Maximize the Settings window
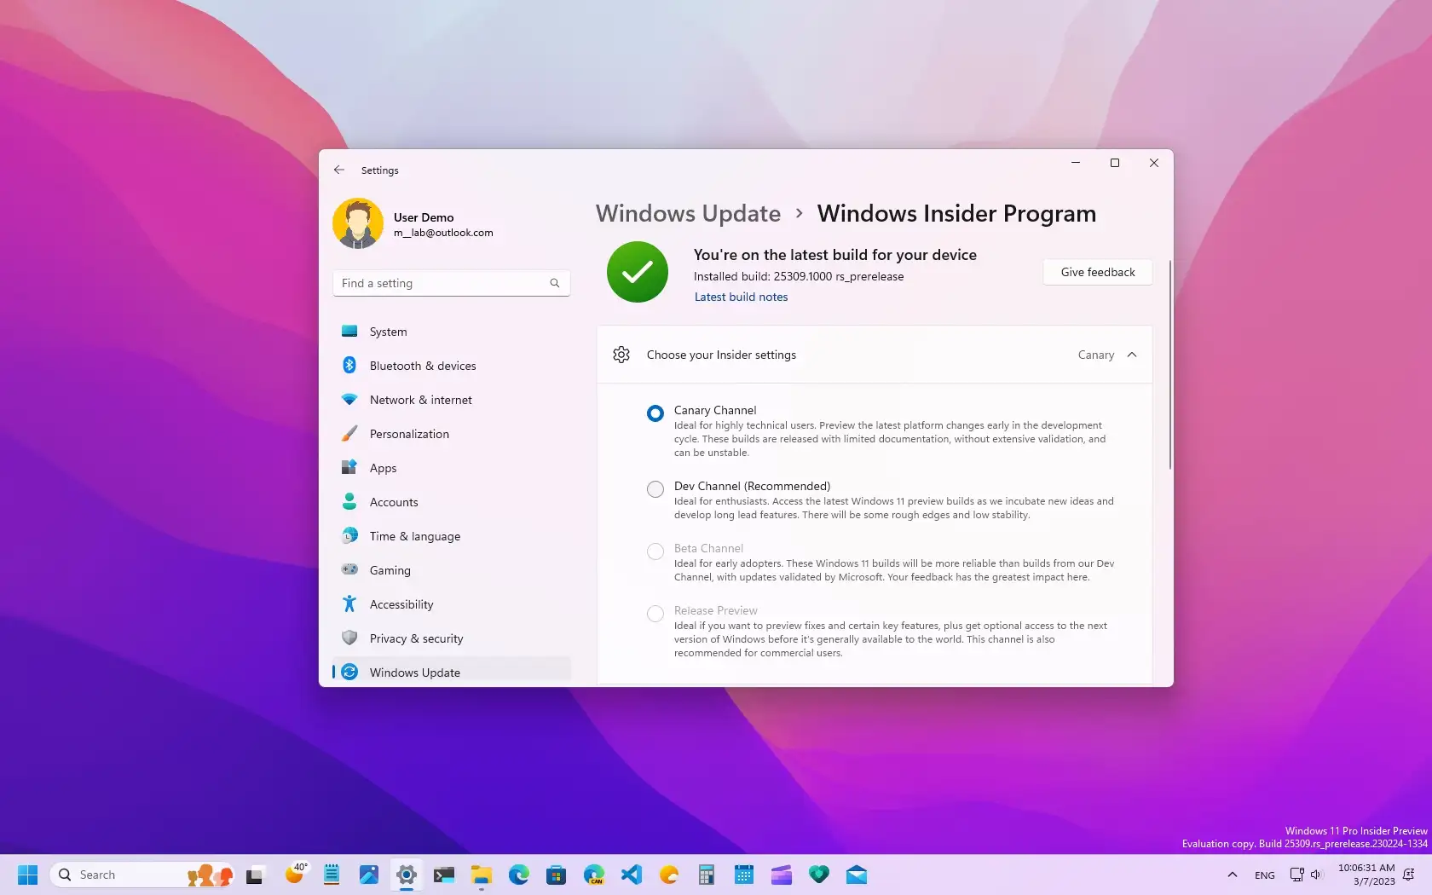The height and width of the screenshot is (895, 1432). (1115, 163)
